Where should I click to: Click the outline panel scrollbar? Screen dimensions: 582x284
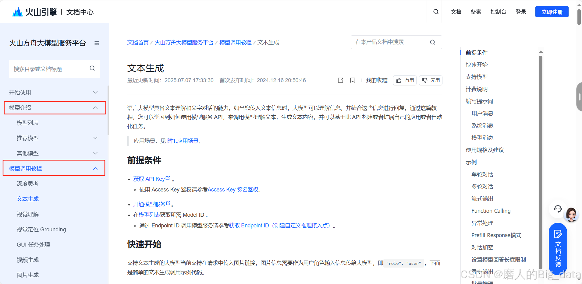pyautogui.click(x=541, y=163)
